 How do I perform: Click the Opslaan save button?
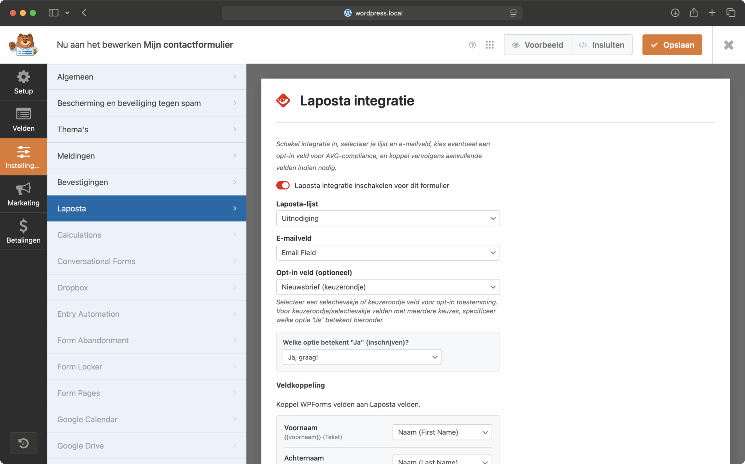pos(672,45)
